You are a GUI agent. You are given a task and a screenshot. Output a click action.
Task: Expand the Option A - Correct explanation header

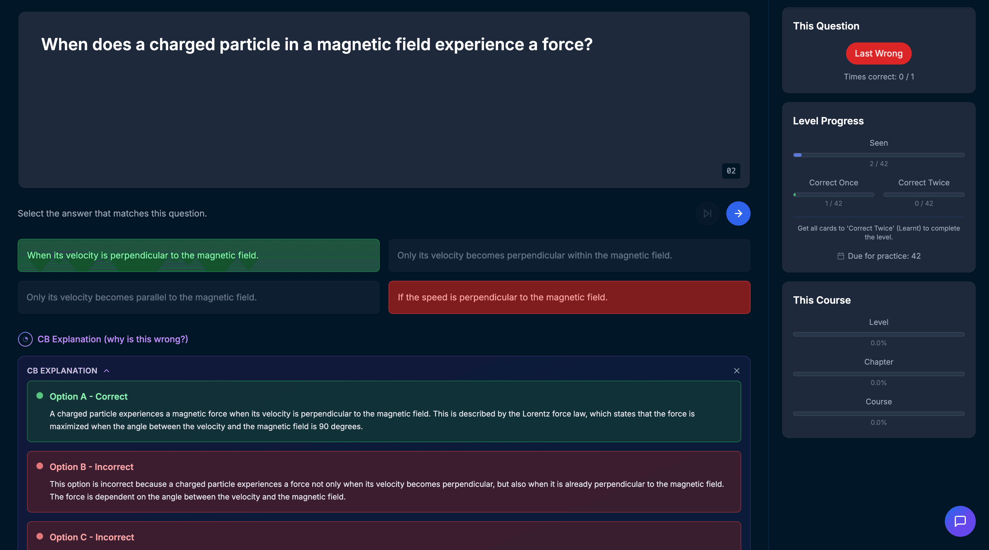coord(88,396)
